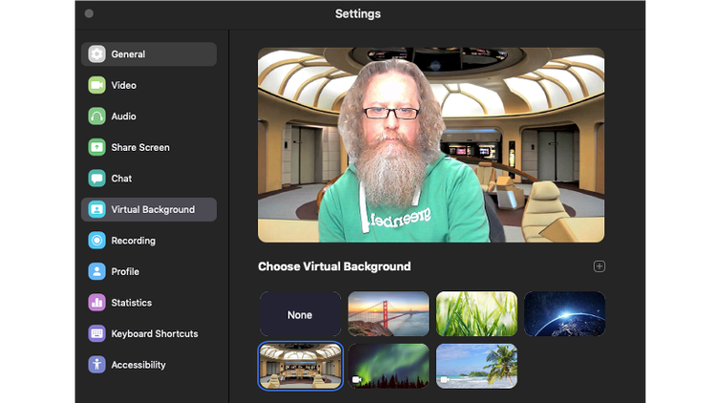The height and width of the screenshot is (403, 717).
Task: Select the Video camera icon
Action: 97,85
